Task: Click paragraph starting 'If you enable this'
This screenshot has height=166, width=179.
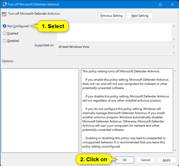Action: tap(125, 84)
